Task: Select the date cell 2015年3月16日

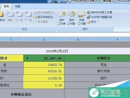Action: [57, 51]
